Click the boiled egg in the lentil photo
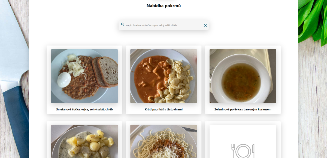This screenshot has height=158, width=327. click(x=64, y=79)
